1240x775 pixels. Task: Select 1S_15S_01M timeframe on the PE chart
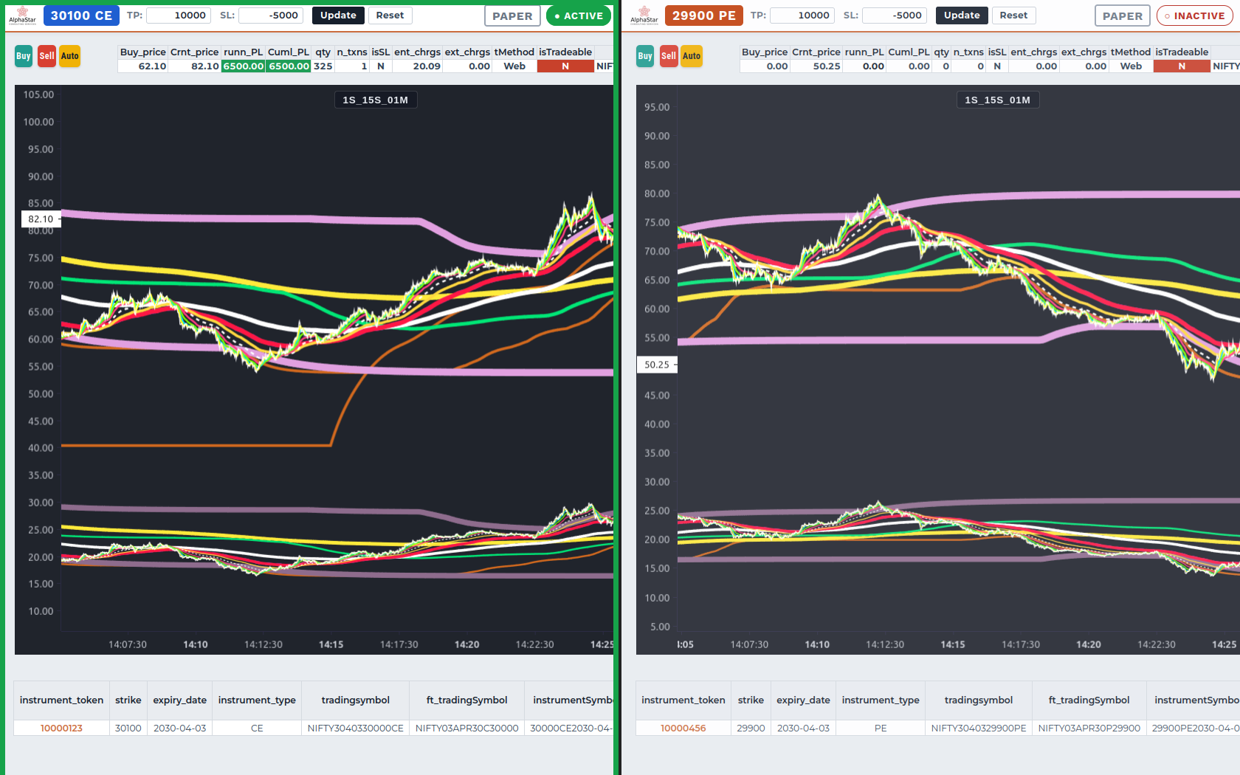click(997, 100)
